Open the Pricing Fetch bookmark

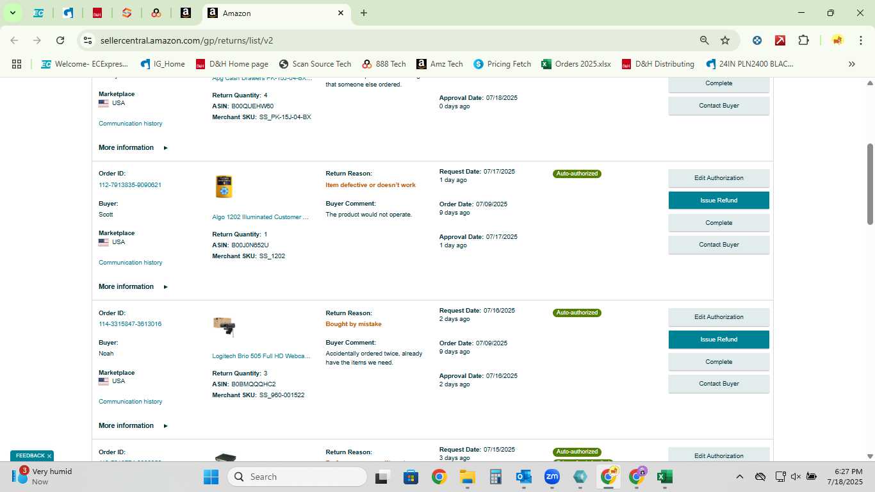point(502,64)
